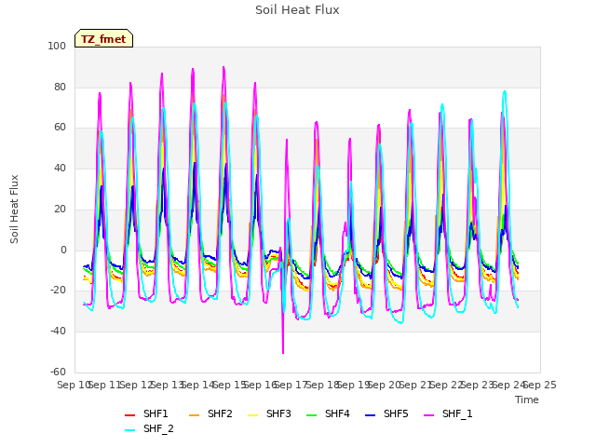The image size is (596, 447).
Task: Toggle SHF3 series in the legend
Action: [269, 413]
